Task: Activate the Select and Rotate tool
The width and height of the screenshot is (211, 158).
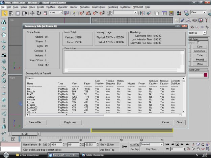Action: point(39,13)
